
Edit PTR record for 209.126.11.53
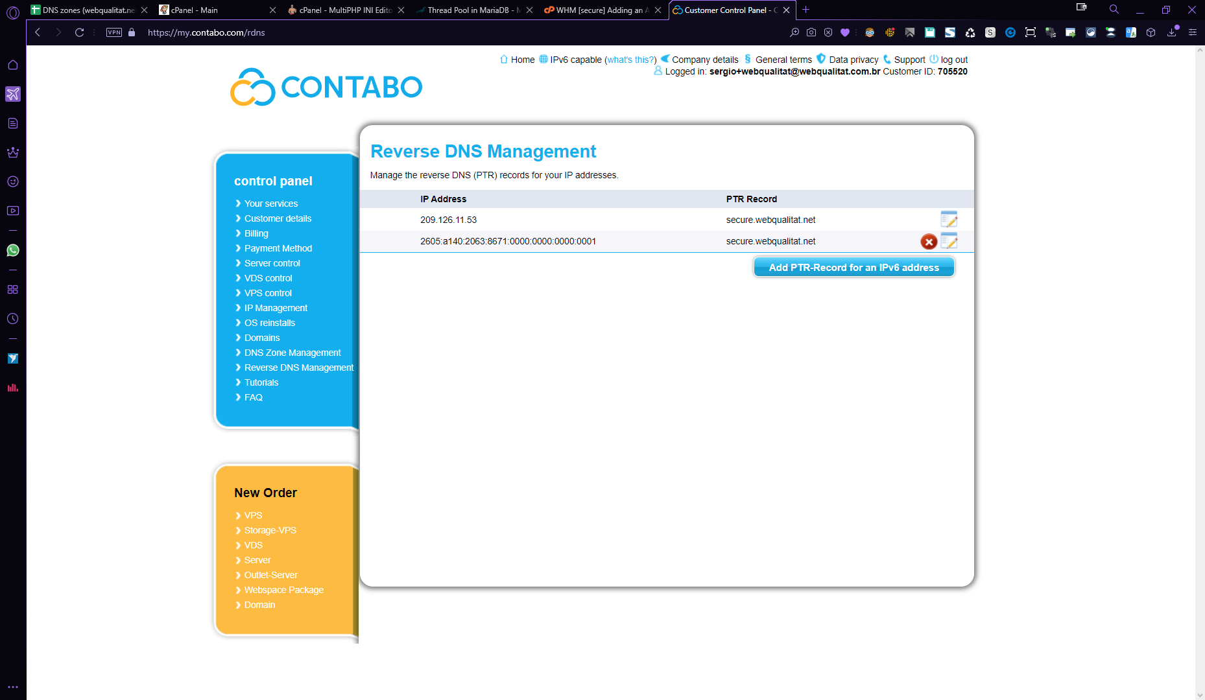(949, 220)
